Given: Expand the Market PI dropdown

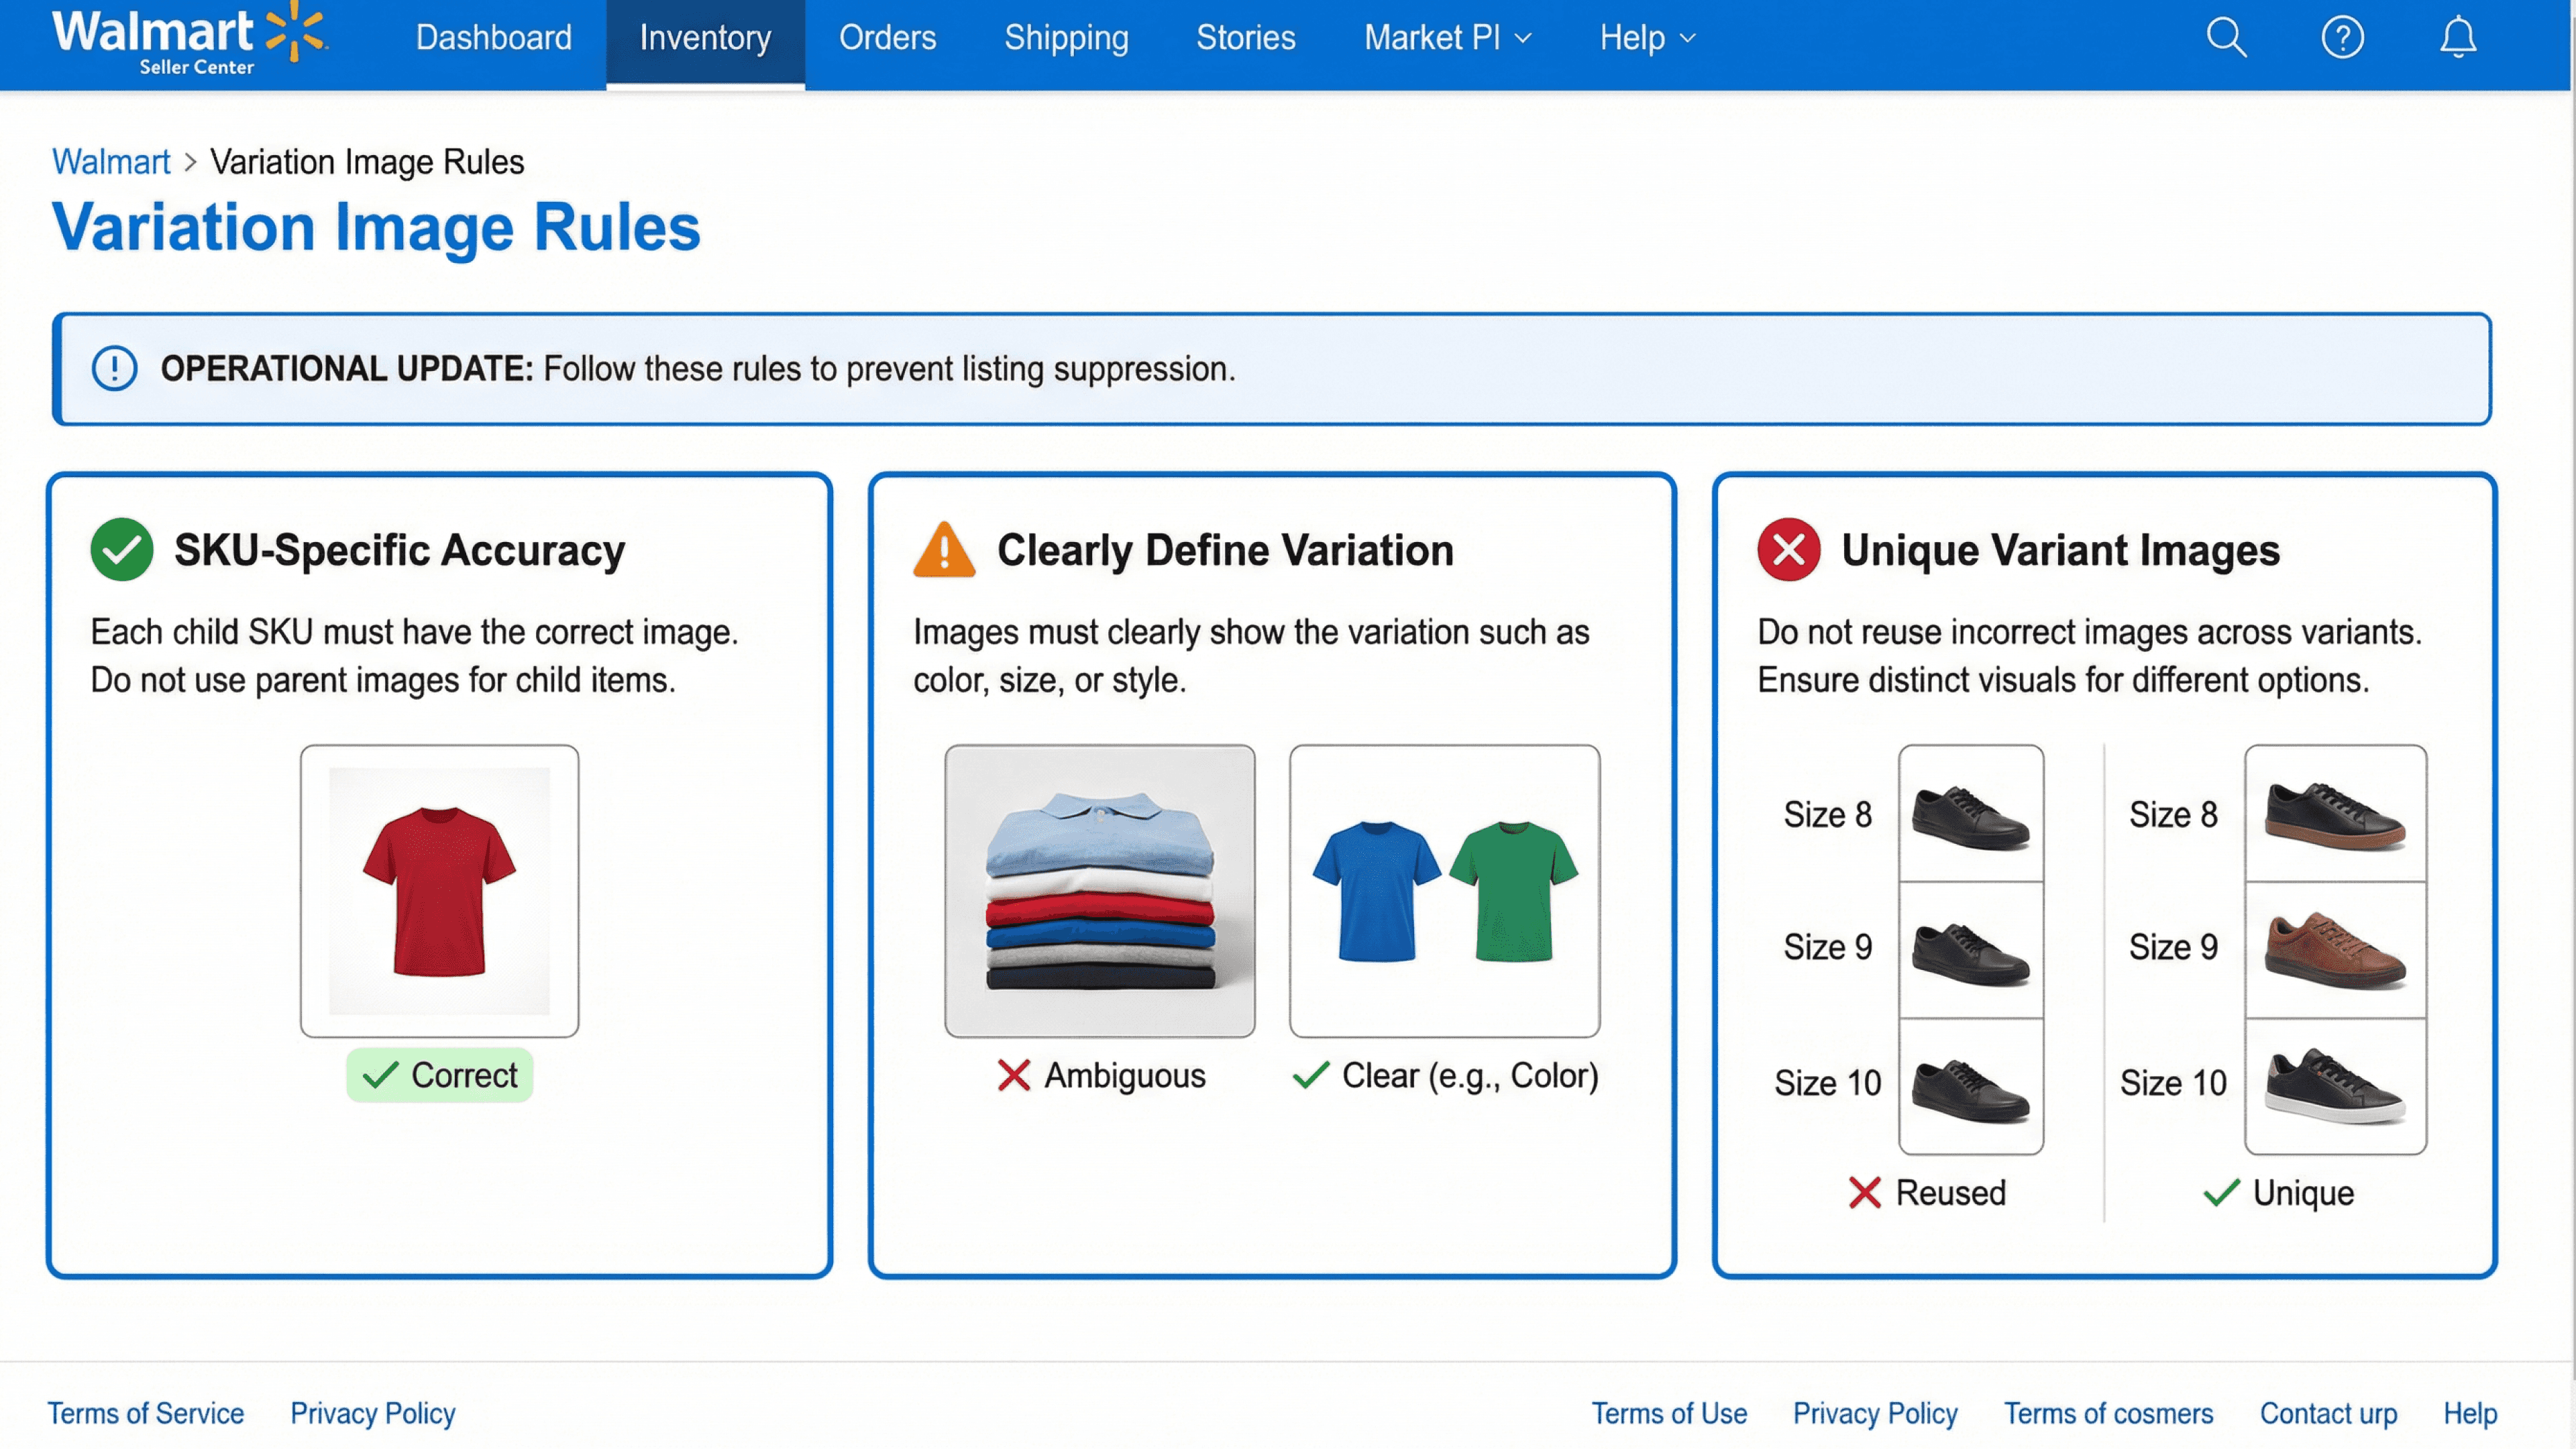Looking at the screenshot, I should click(x=1447, y=38).
